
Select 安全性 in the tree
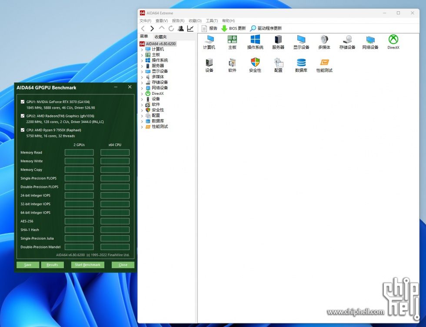pos(158,110)
